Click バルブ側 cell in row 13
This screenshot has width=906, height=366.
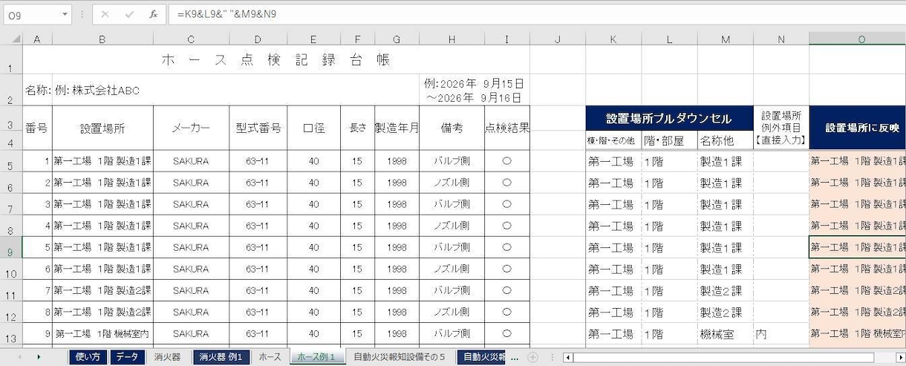452,334
